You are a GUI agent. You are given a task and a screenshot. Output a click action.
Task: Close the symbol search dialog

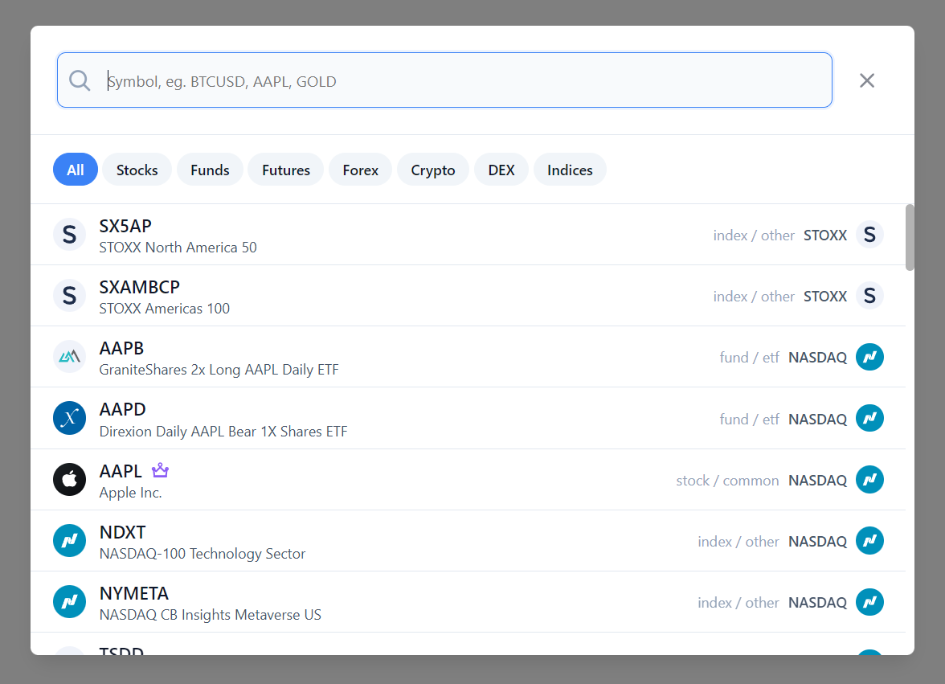point(866,80)
